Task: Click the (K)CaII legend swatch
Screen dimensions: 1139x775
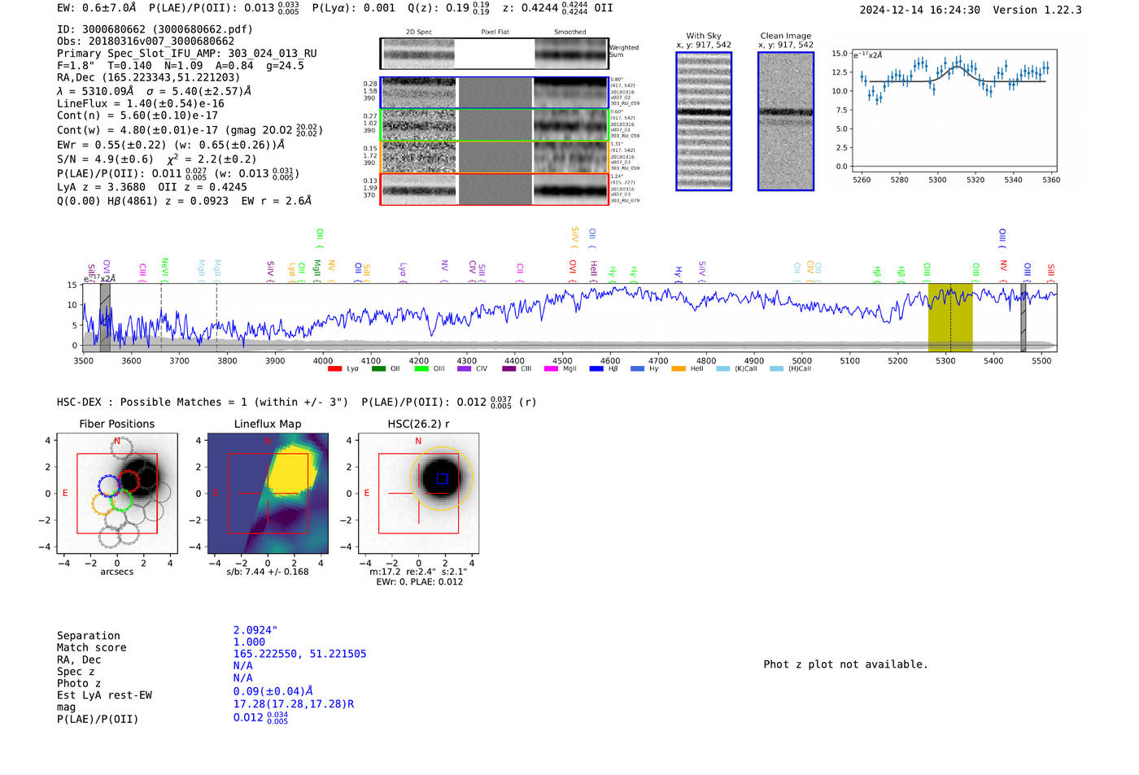Action: pyautogui.click(x=722, y=368)
